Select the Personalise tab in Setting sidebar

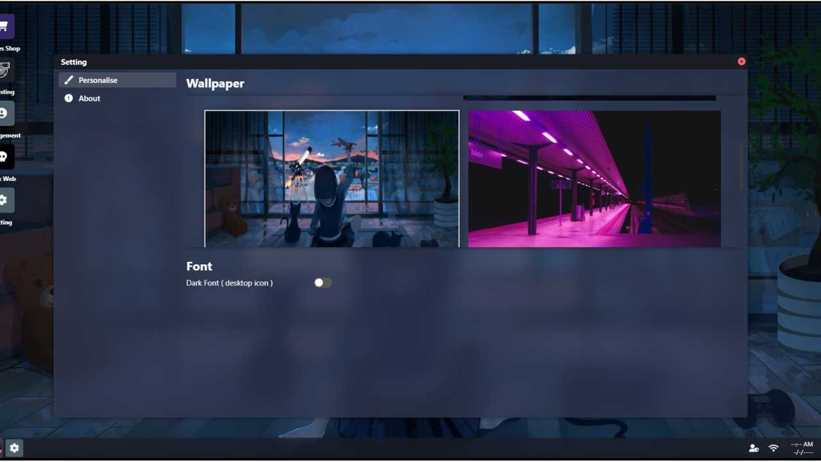tap(117, 80)
